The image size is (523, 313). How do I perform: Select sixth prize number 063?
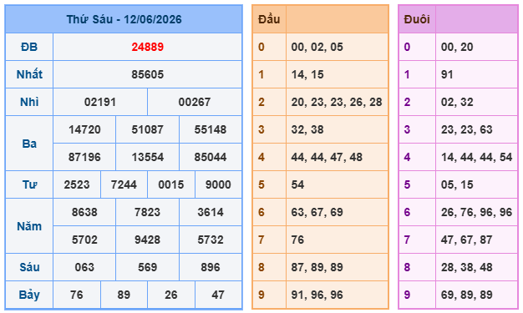tap(84, 267)
